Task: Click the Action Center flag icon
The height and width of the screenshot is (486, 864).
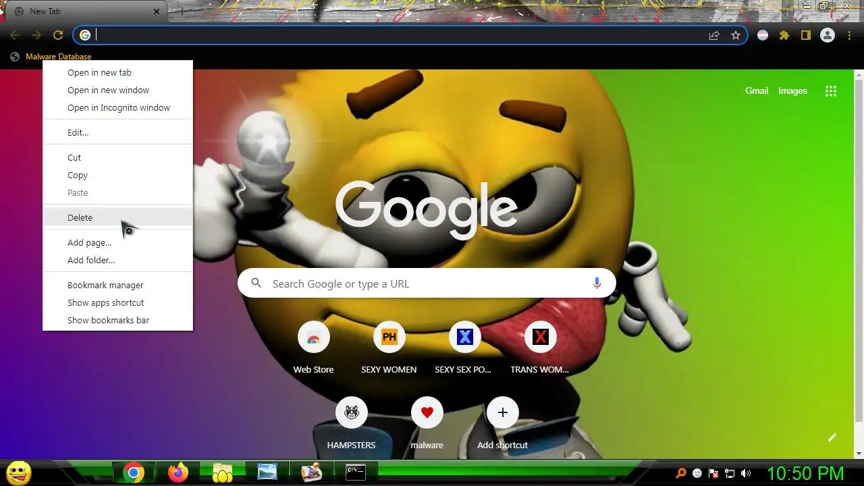Action: click(x=713, y=473)
